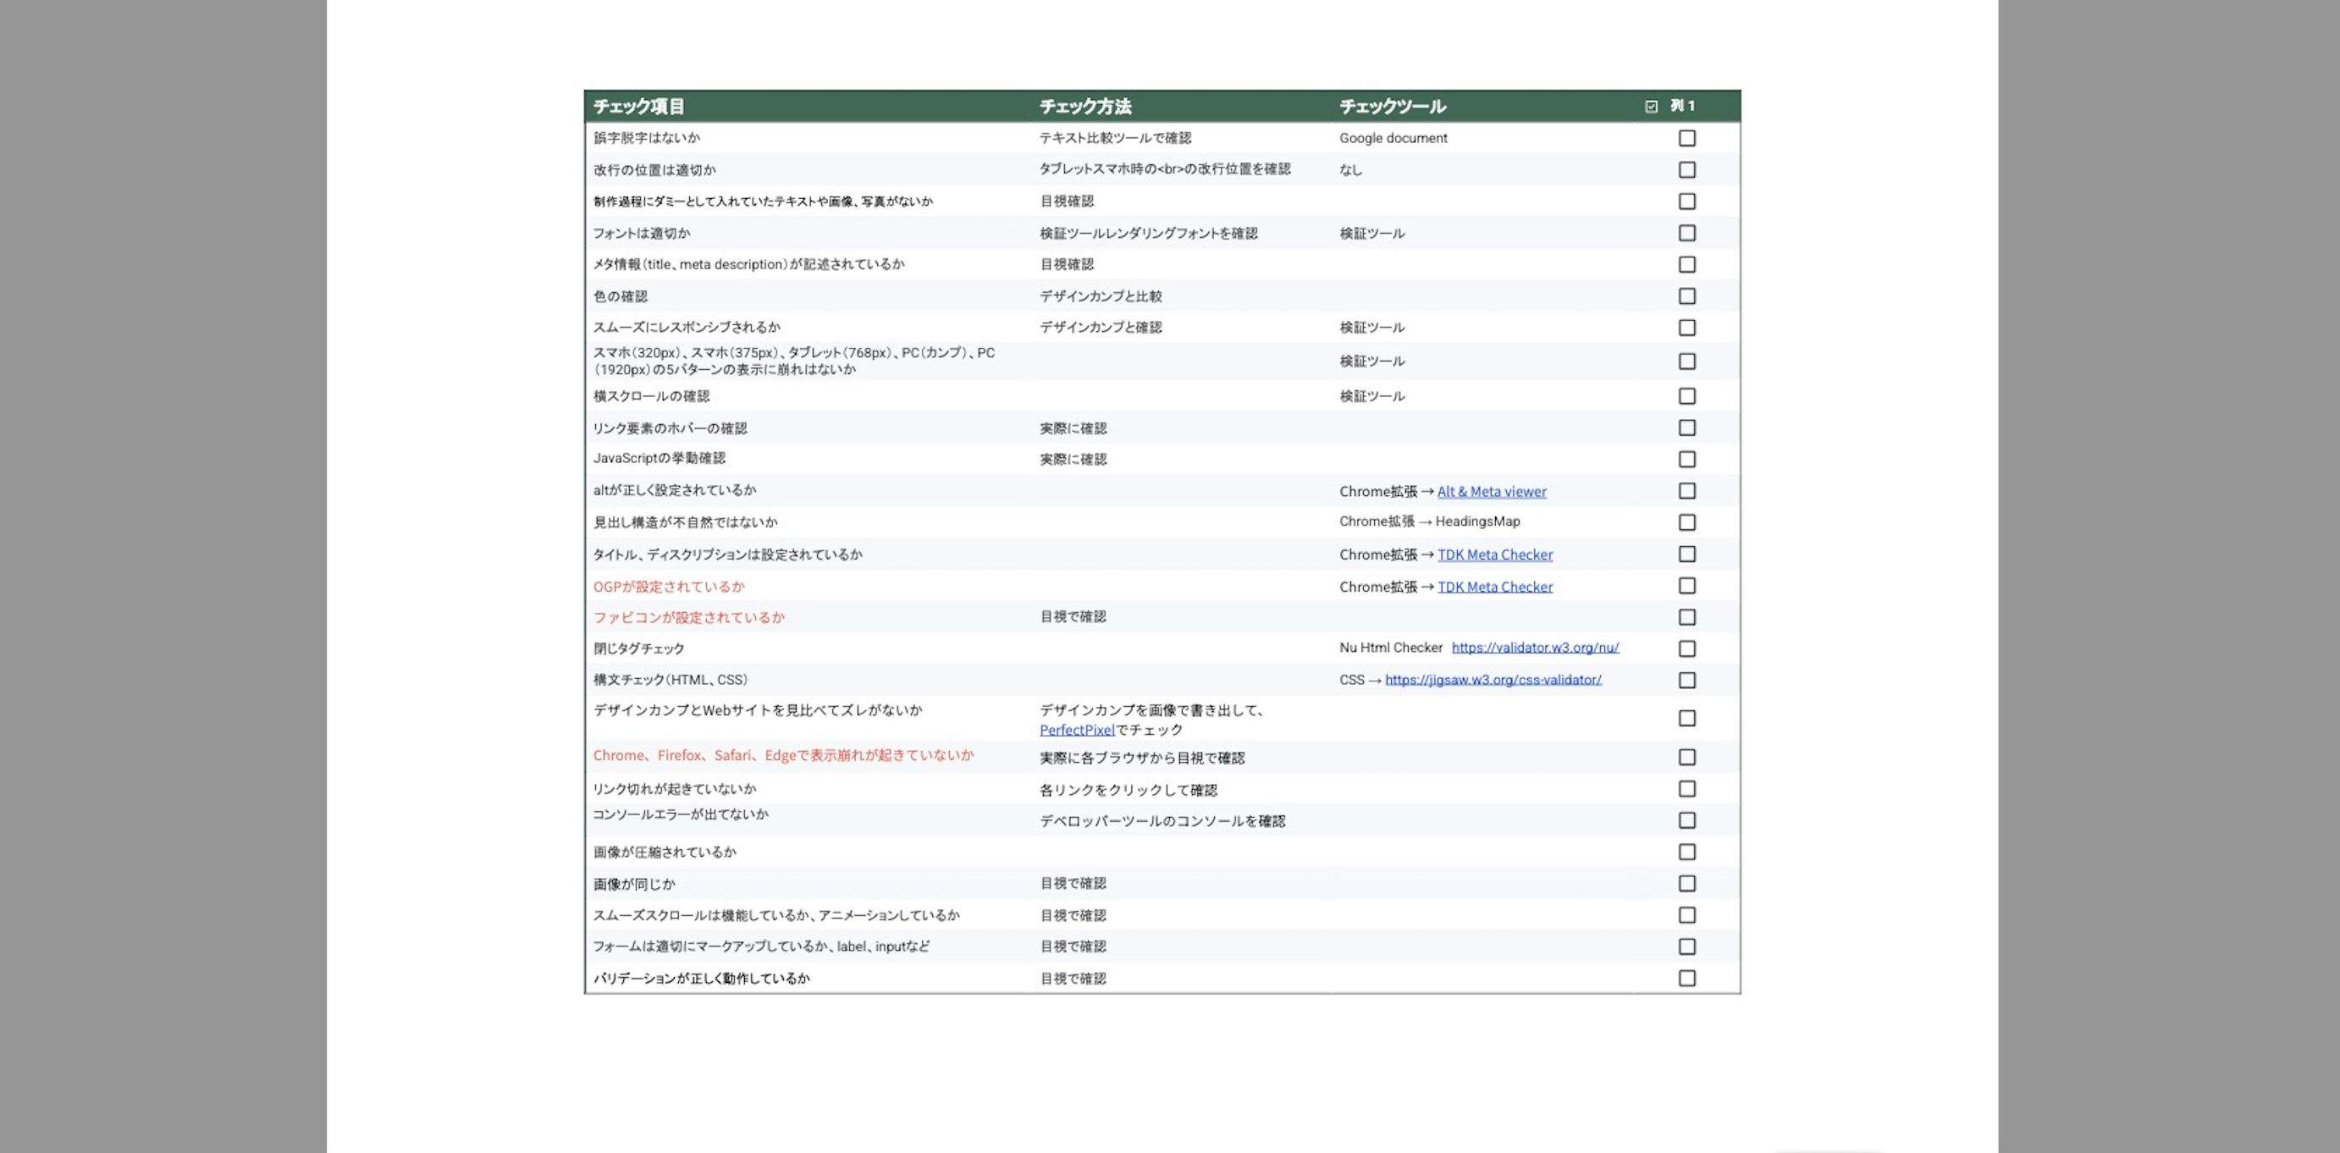Tick the 色の確認 row checkbox
Viewport: 2340px width, 1153px height.
click(1687, 296)
